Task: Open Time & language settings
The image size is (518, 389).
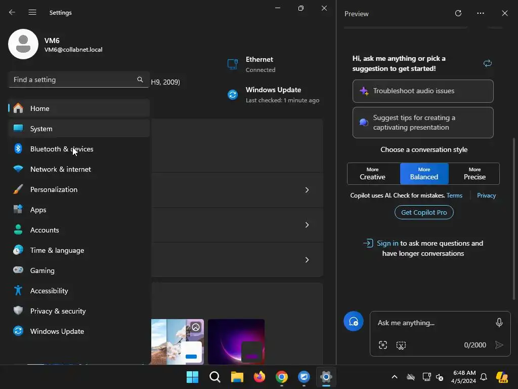Action: (x=78, y=250)
